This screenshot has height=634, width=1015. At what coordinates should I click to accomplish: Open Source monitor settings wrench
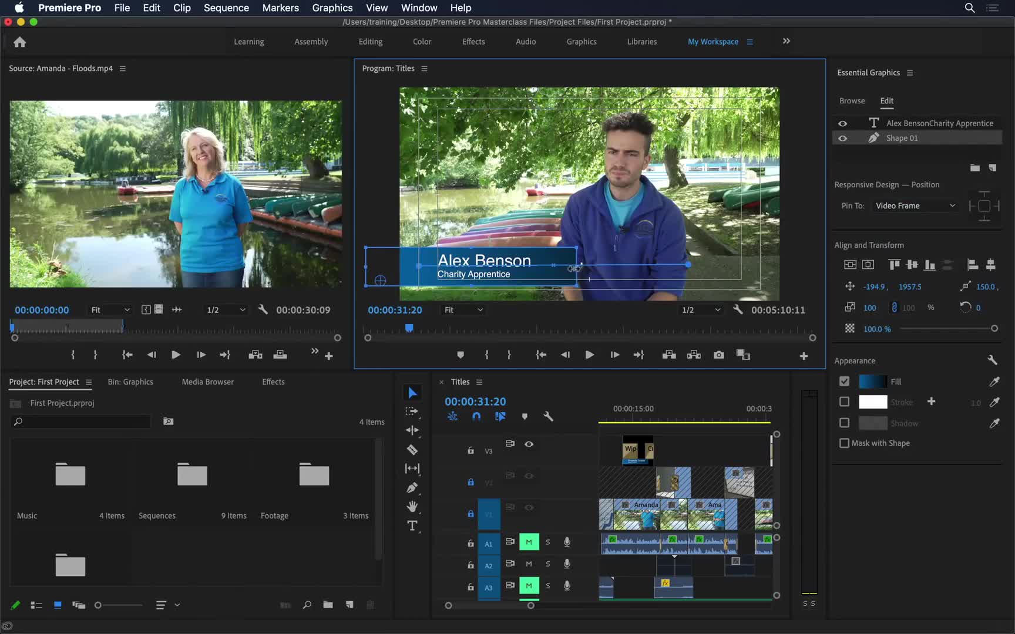[x=263, y=309]
